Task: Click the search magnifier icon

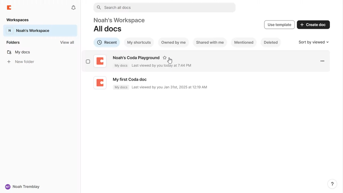Action: pyautogui.click(x=99, y=7)
